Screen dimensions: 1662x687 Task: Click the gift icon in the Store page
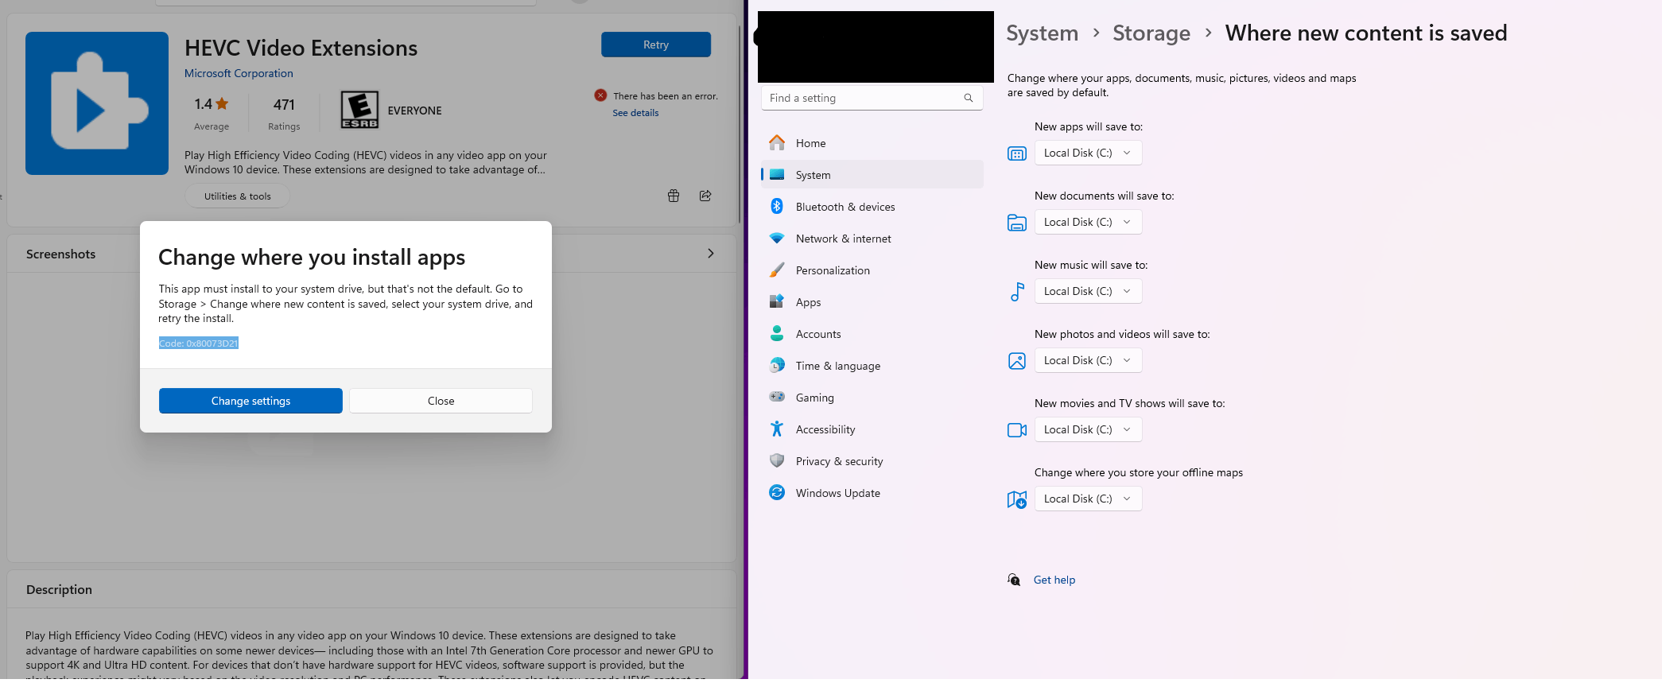[x=674, y=196]
